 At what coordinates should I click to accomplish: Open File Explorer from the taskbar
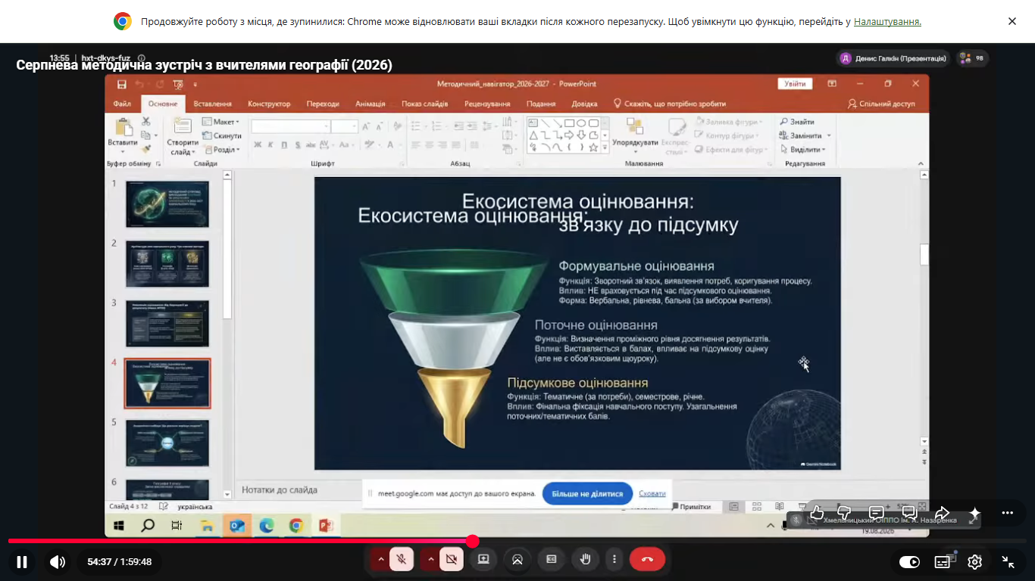206,525
